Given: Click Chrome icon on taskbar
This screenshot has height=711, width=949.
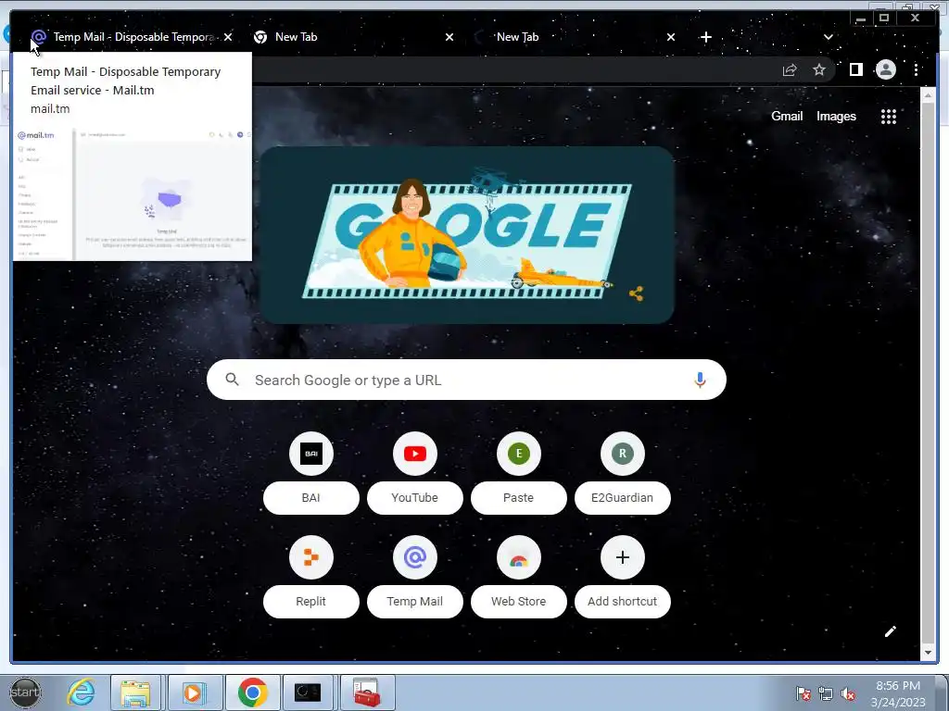Looking at the screenshot, I should (252, 692).
